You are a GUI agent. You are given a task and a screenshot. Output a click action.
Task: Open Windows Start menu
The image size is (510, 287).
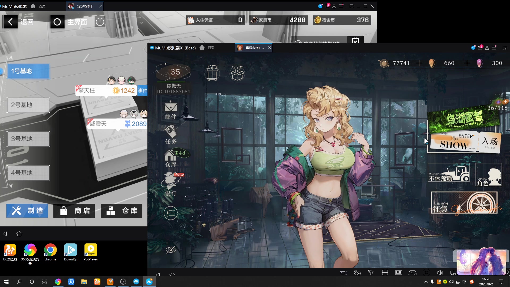pos(6,282)
